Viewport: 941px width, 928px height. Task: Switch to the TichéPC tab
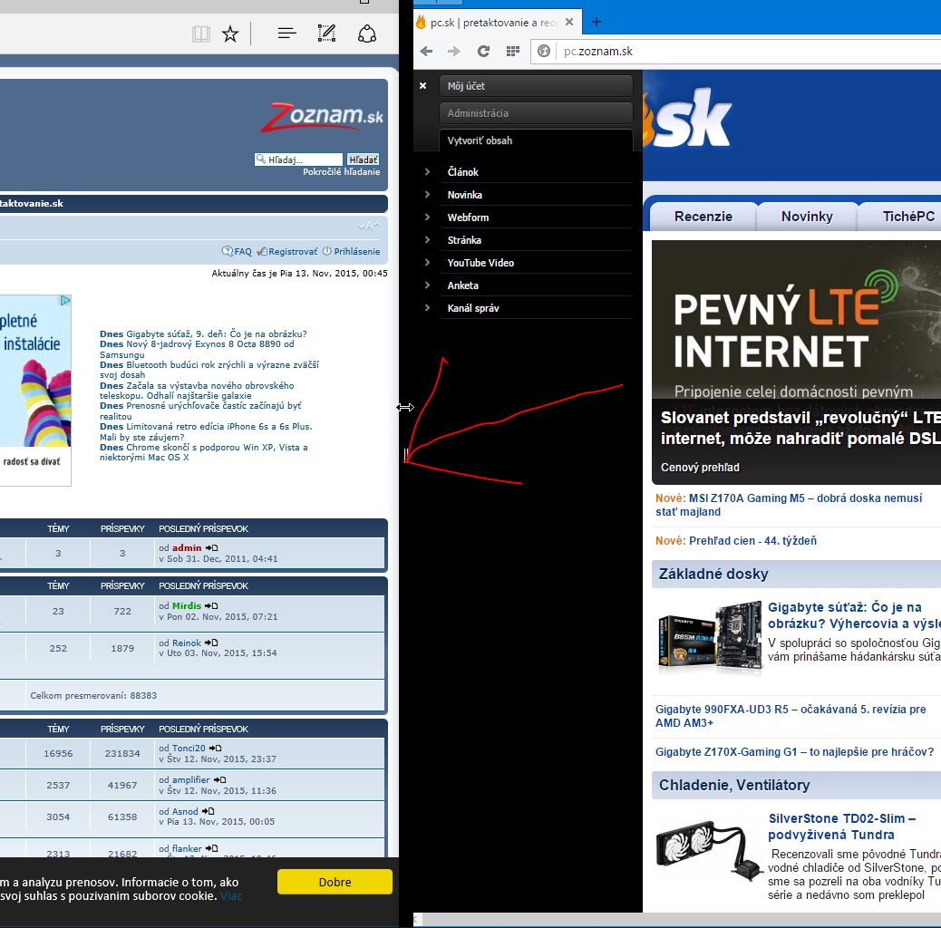pos(900,217)
